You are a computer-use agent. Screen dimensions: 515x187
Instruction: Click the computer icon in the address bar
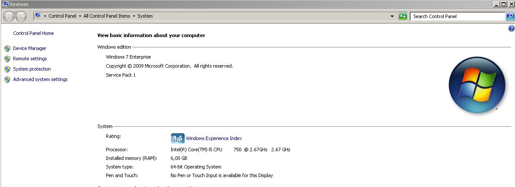click(37, 16)
